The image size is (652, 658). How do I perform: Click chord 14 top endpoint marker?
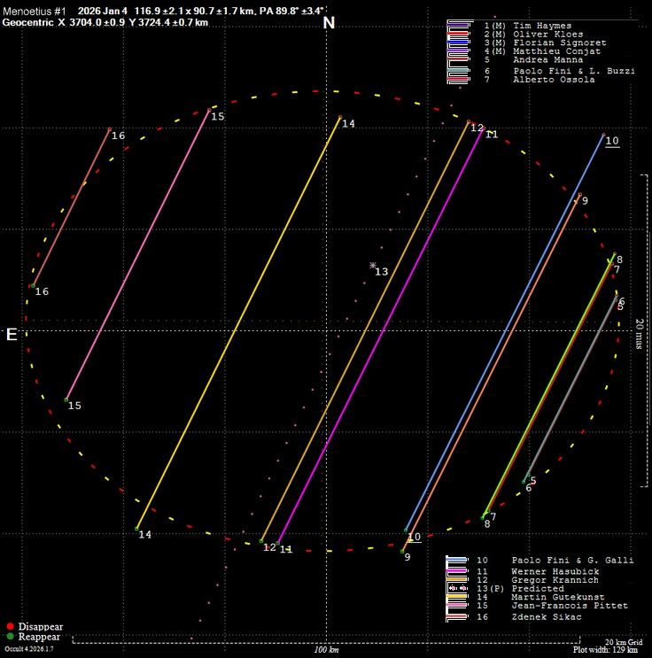(x=339, y=117)
